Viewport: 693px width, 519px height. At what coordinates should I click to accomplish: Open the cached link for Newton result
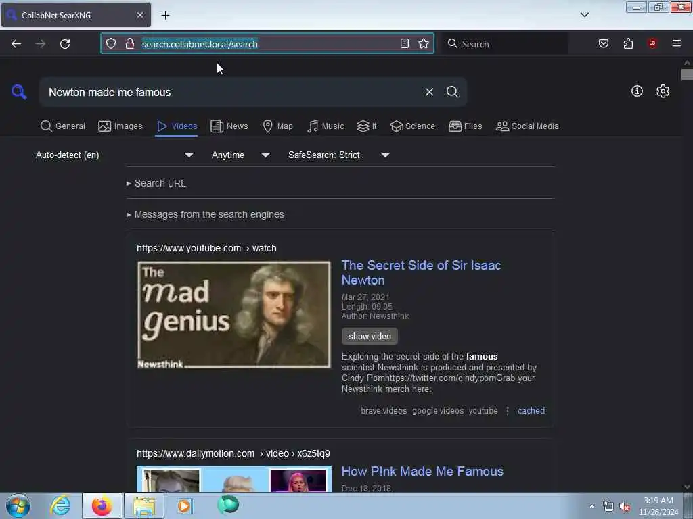coord(531,411)
